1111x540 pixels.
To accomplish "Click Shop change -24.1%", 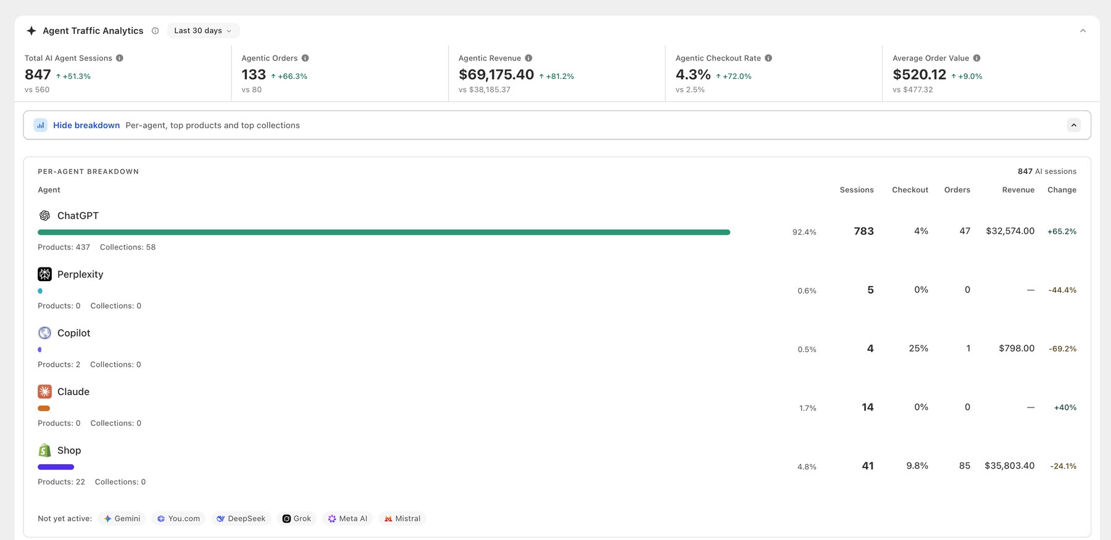I will pos(1063,466).
